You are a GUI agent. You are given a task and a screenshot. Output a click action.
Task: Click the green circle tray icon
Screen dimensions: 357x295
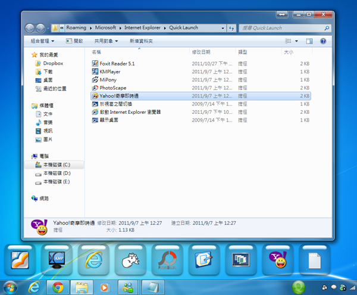pyautogui.click(x=299, y=287)
